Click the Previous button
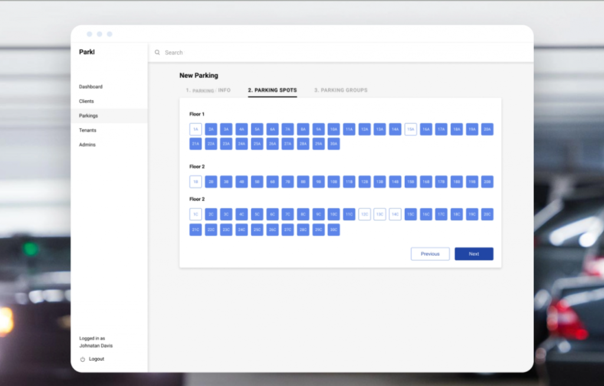The width and height of the screenshot is (604, 386). [x=430, y=254]
